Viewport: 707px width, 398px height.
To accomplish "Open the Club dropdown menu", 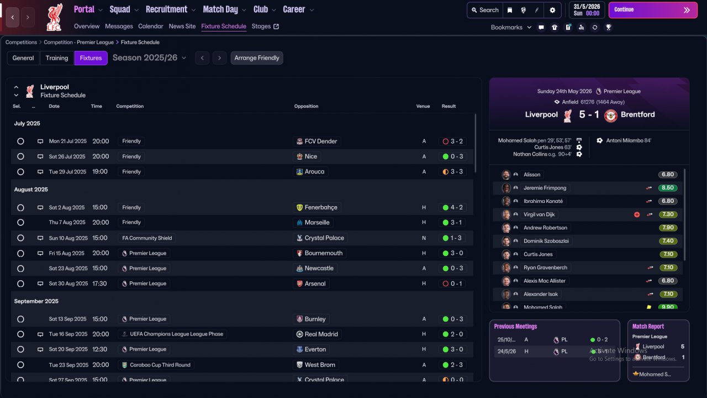I will [x=265, y=9].
